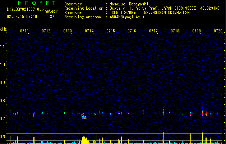Click the 0.6 kHz frequency label

pos(3,137)
